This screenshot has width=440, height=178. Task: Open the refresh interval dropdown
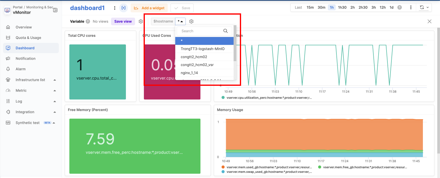coord(424,8)
